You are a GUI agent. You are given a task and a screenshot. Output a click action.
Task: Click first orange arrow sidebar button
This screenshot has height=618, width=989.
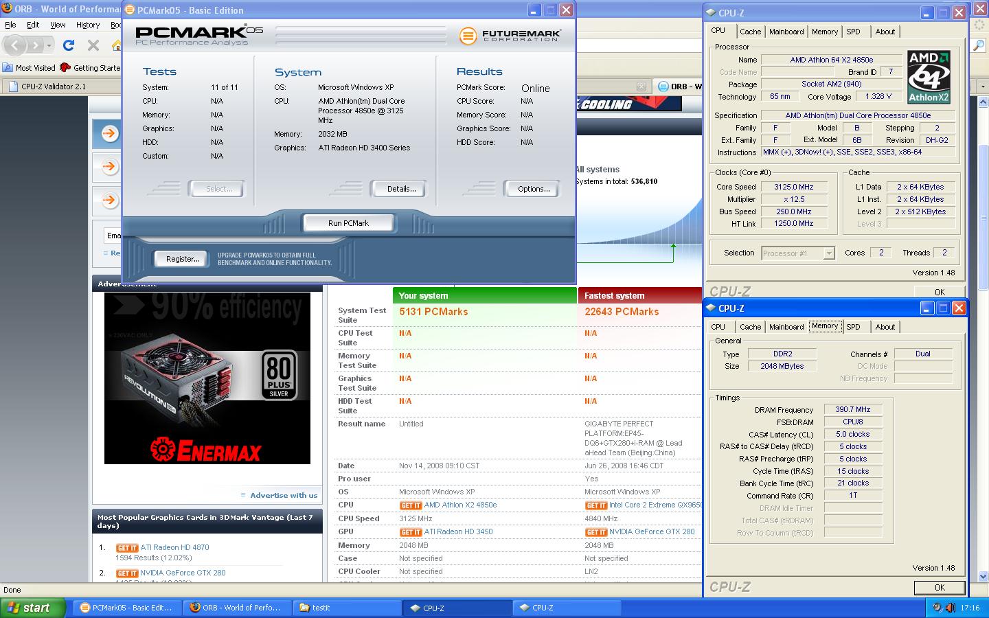(x=109, y=133)
